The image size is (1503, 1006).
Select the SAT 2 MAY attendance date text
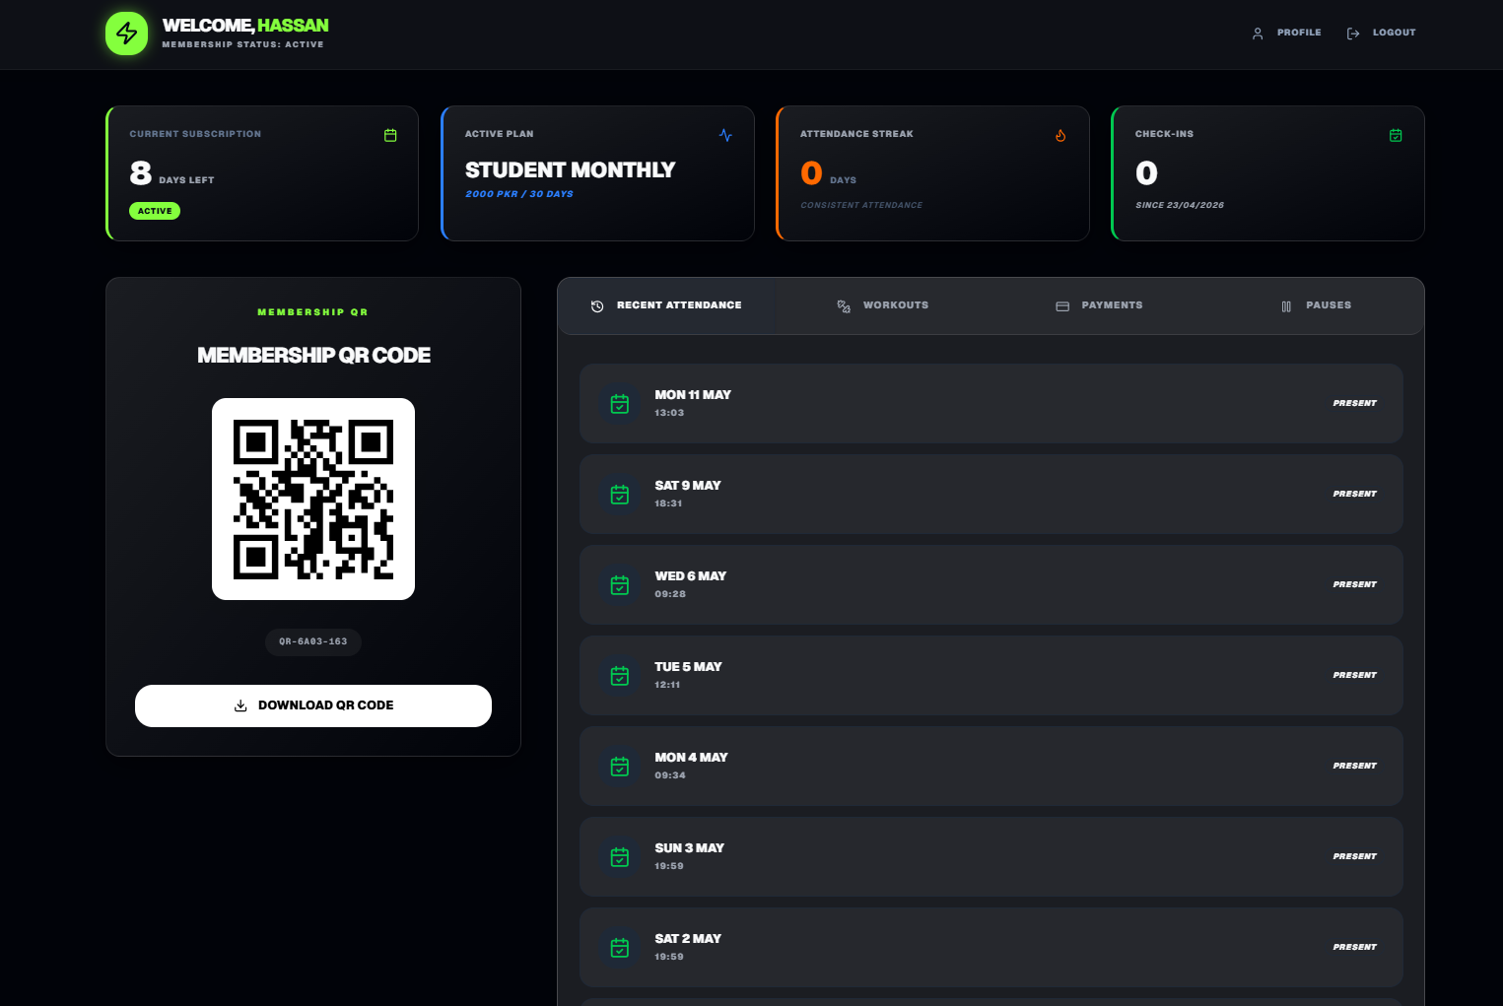pos(688,939)
